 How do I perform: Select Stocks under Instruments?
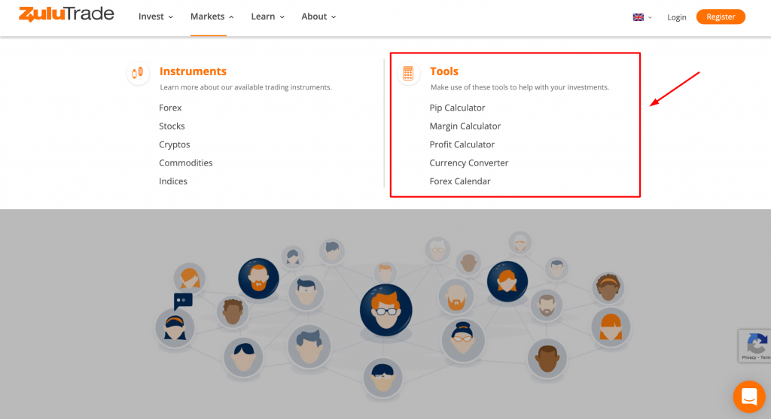click(x=172, y=126)
